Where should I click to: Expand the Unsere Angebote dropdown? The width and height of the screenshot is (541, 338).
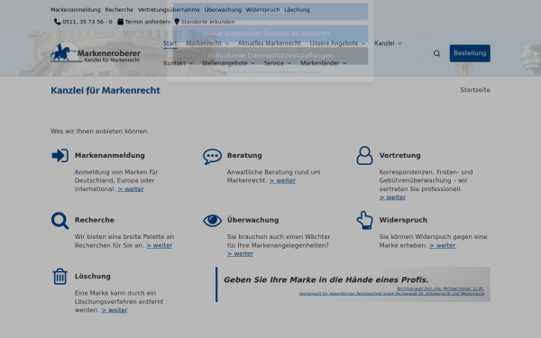tap(363, 43)
